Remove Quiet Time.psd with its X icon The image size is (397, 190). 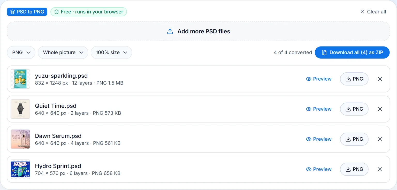[380, 109]
